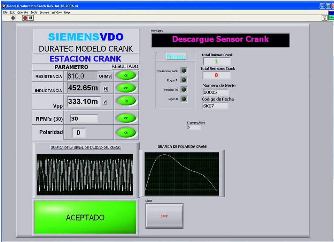Viewport: 334px width, 242px height.
Task: Click the Total Buenas Crank counter
Action: pyautogui.click(x=217, y=61)
